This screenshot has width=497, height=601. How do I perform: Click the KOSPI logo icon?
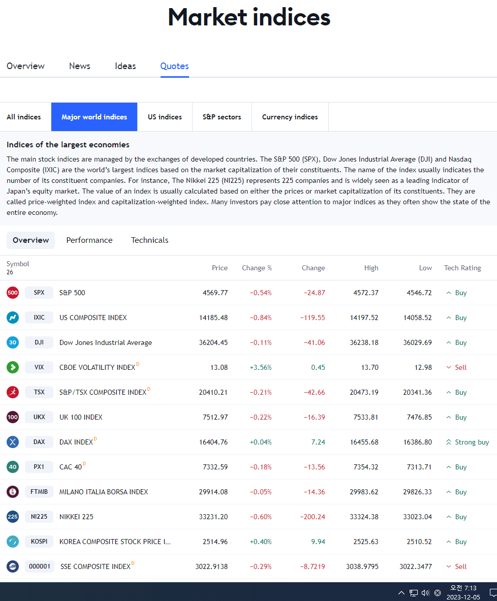[13, 542]
